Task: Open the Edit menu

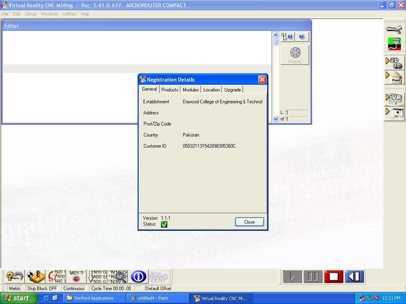Action: [17, 14]
